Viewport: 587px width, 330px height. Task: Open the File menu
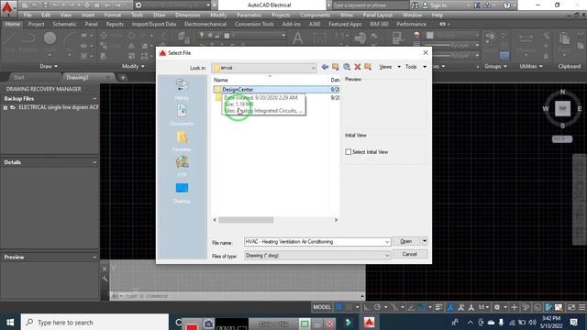click(28, 15)
